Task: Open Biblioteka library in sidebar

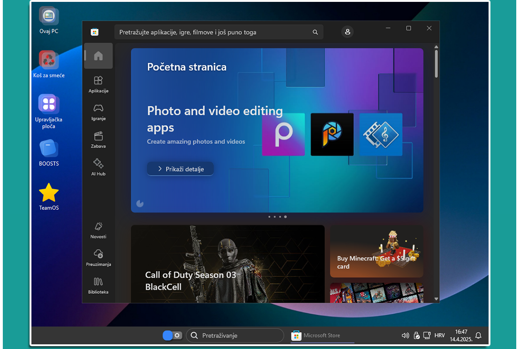Action: click(x=98, y=285)
